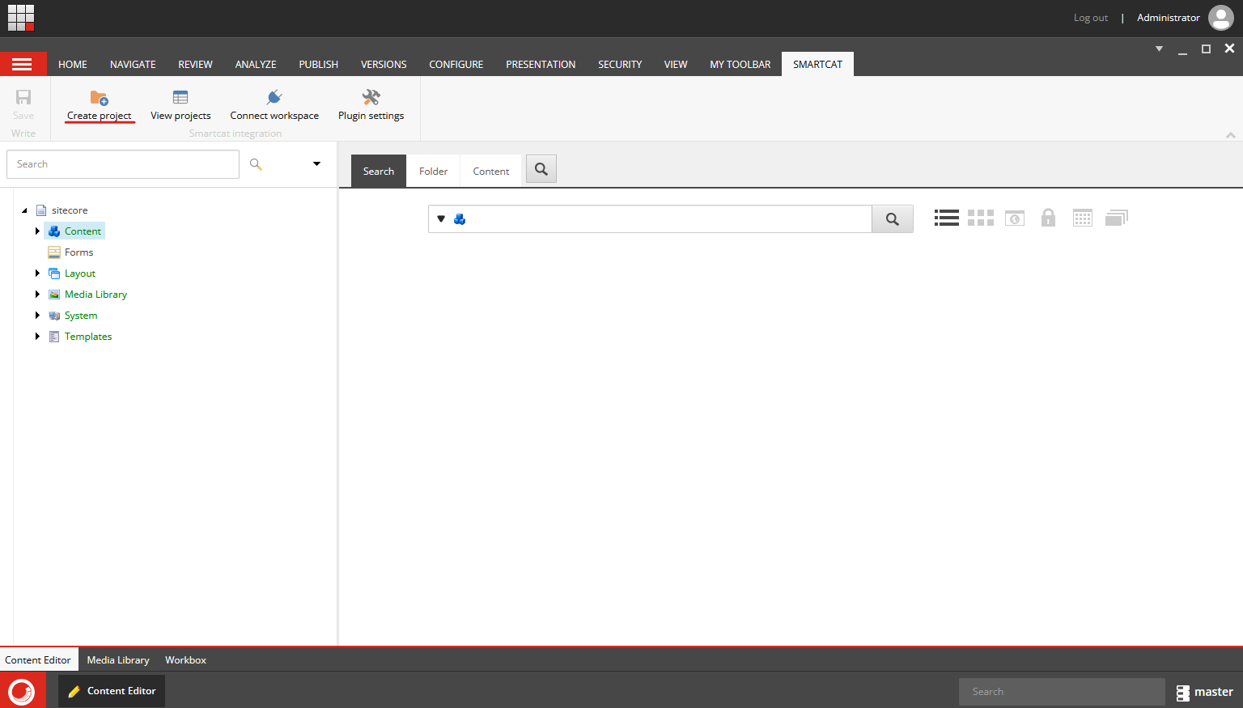Switch results to grid view
Image resolution: width=1243 pixels, height=708 pixels.
981,218
